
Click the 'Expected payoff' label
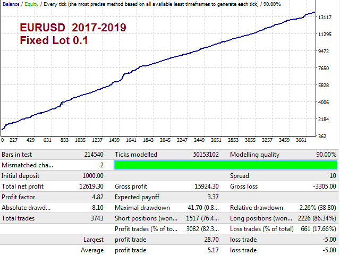point(137,197)
